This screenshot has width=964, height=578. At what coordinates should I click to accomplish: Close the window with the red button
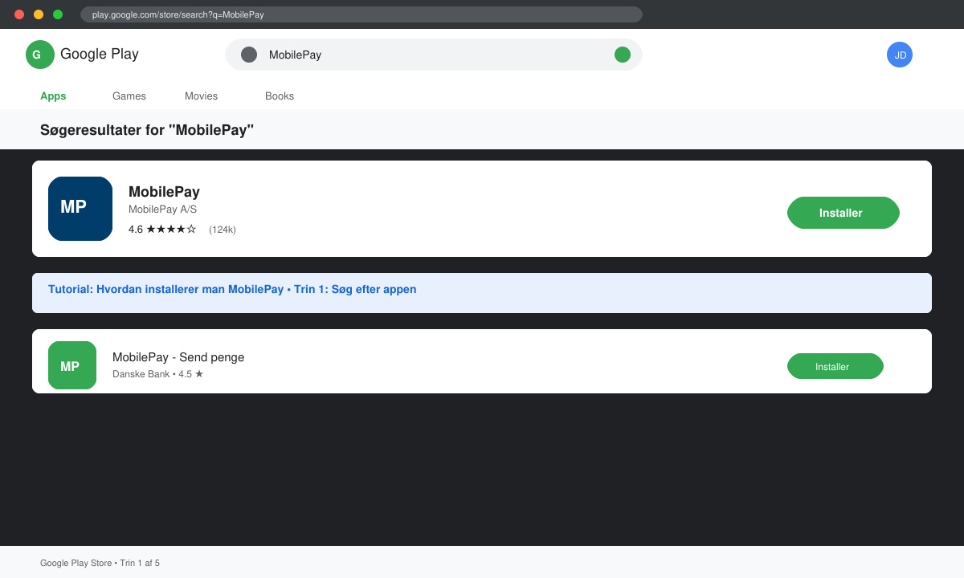click(x=19, y=14)
